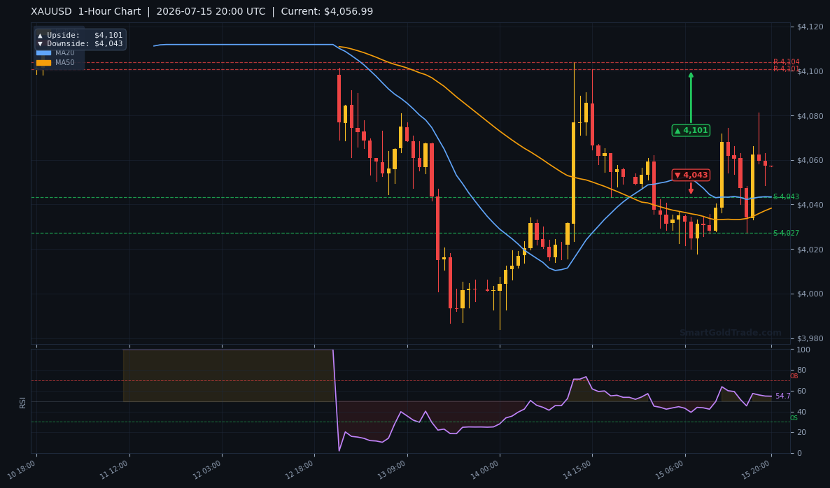Viewport: 830px width, 488px height.
Task: Click the $4,060 price axis label
Action: tap(810, 160)
